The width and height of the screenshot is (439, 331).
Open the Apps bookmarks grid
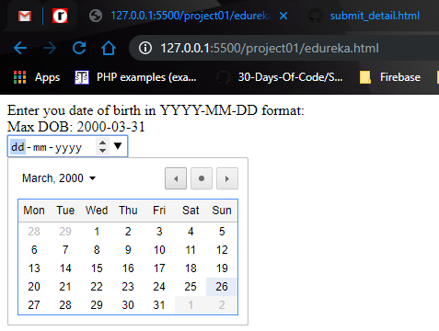coord(37,77)
